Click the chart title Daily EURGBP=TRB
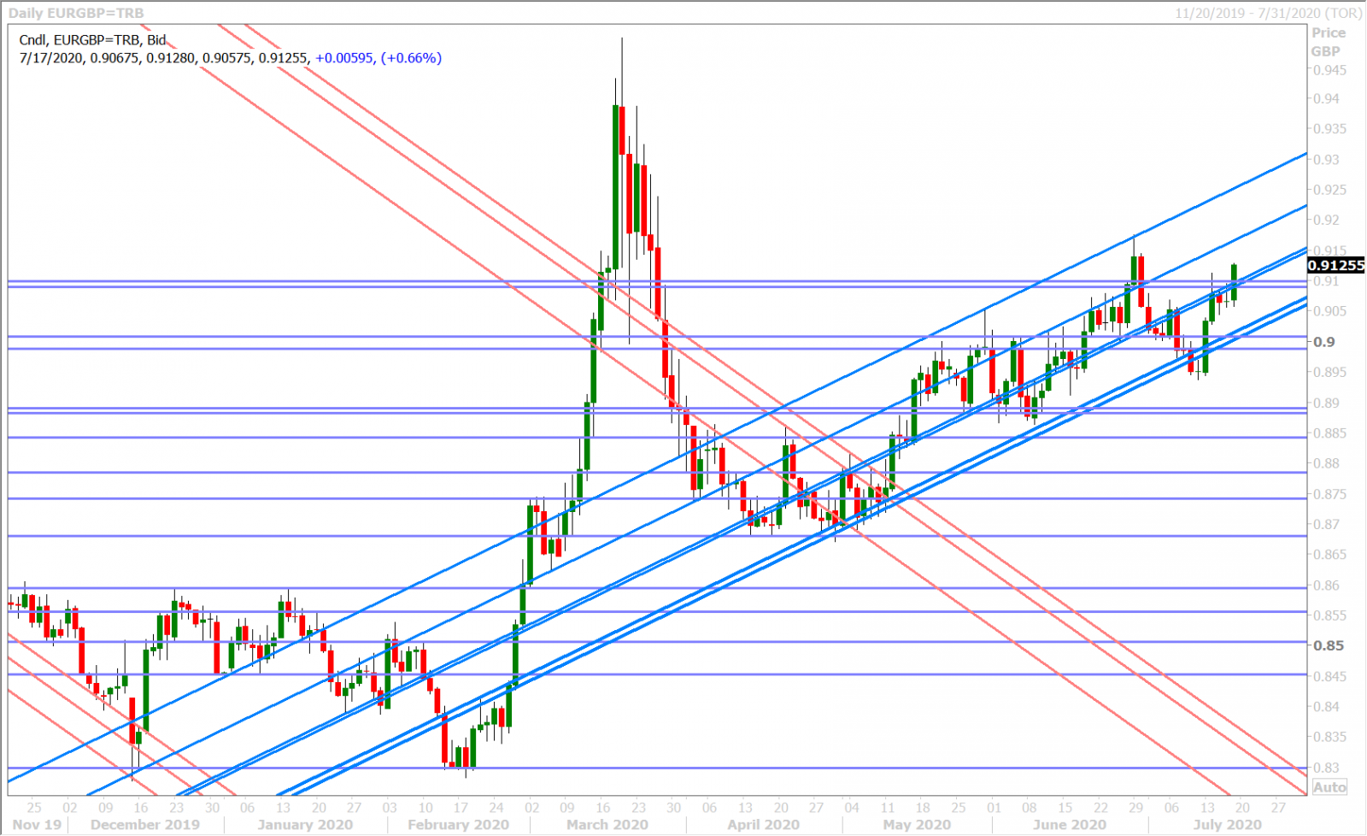The width and height of the screenshot is (1367, 836). coord(76,13)
